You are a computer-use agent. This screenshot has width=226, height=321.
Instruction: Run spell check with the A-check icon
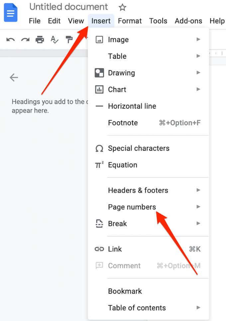[x=55, y=40]
